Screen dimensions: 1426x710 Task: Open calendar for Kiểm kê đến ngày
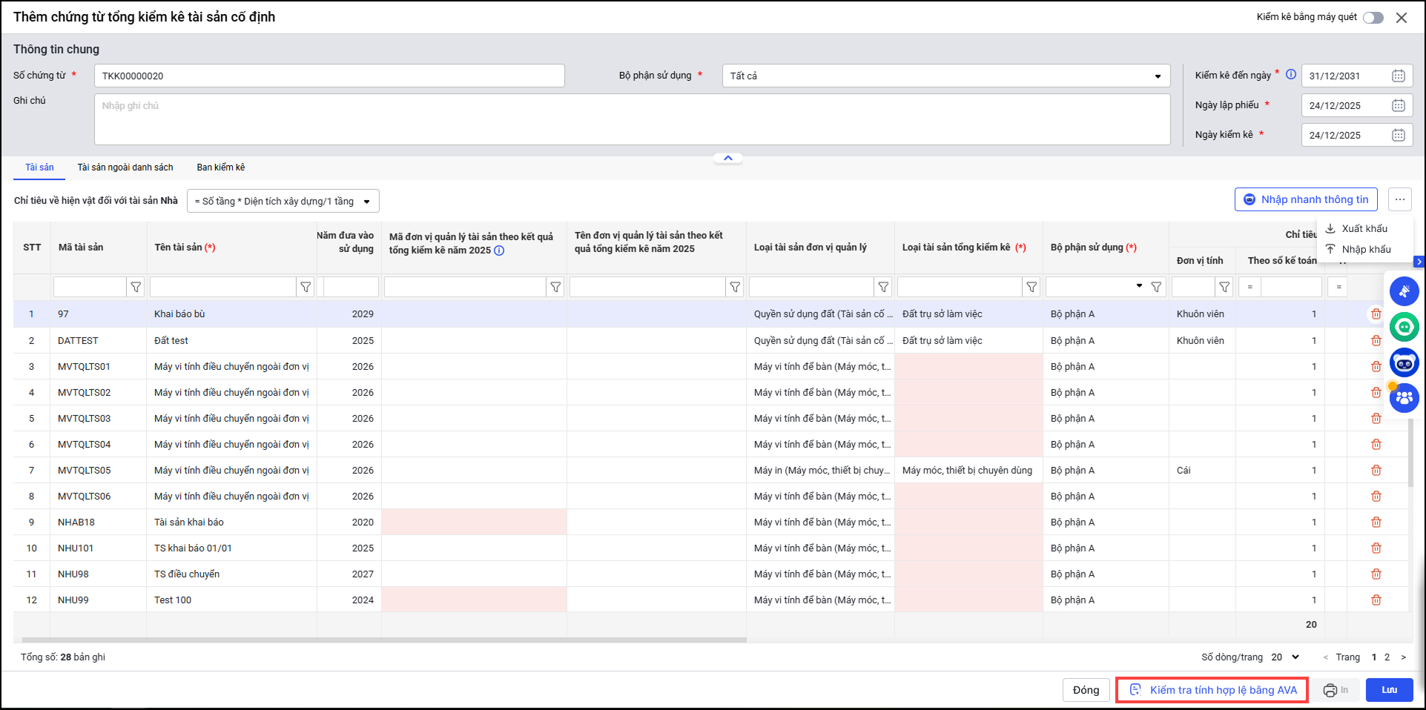tap(1398, 76)
